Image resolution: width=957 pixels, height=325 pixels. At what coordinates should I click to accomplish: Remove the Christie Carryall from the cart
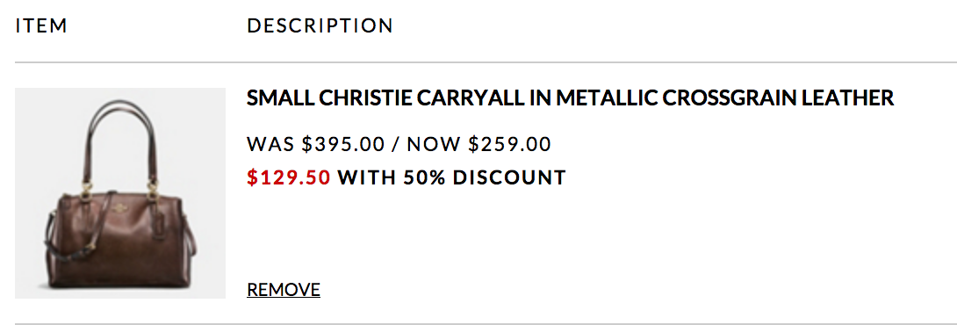[x=284, y=289]
